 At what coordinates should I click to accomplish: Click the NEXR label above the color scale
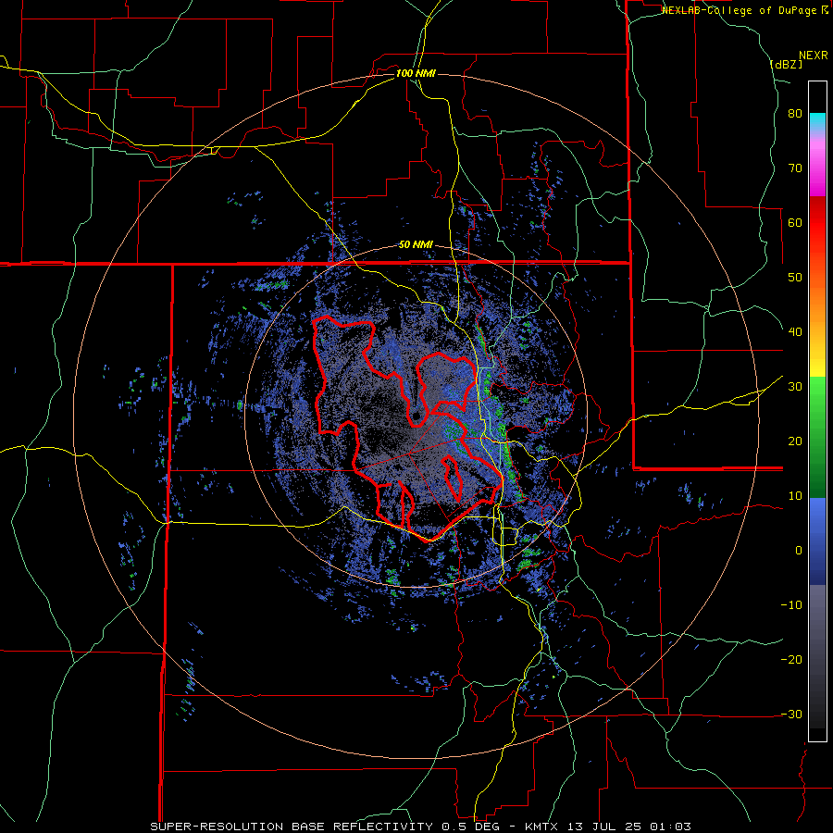[814, 56]
